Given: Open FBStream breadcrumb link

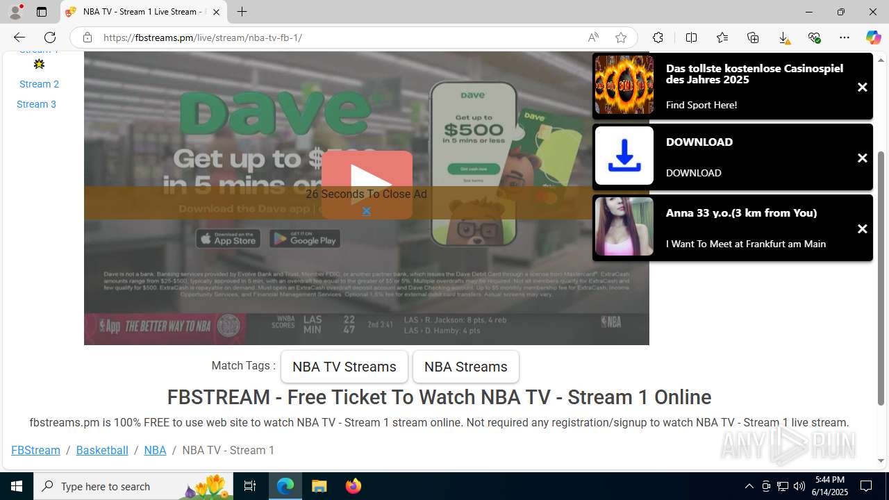Looking at the screenshot, I should click(35, 450).
